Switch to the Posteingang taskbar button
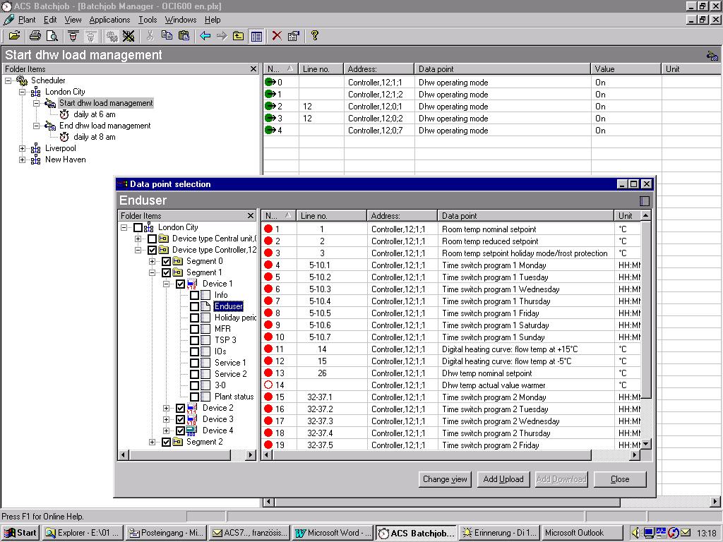The width and height of the screenshot is (723, 542). [167, 533]
